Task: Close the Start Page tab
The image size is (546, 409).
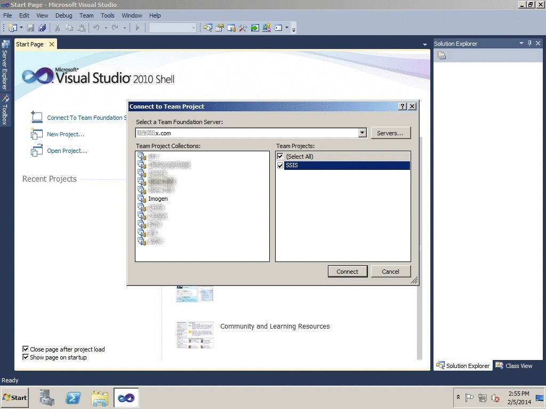Action: (x=52, y=44)
